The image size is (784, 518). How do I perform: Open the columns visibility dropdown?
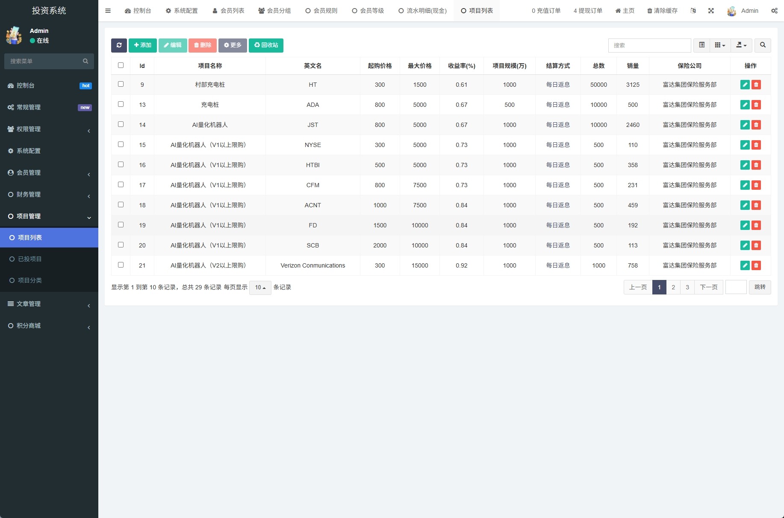click(720, 45)
